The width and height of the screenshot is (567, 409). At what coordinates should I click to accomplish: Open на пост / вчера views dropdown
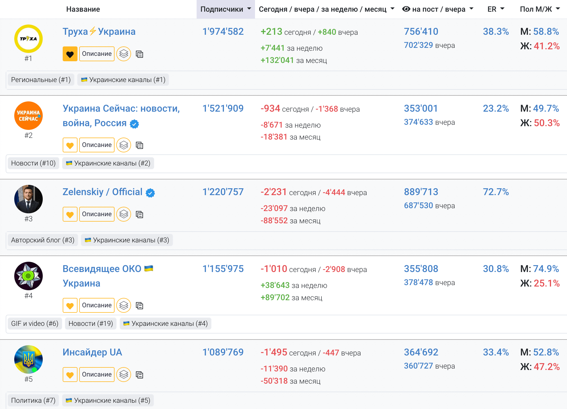point(438,9)
